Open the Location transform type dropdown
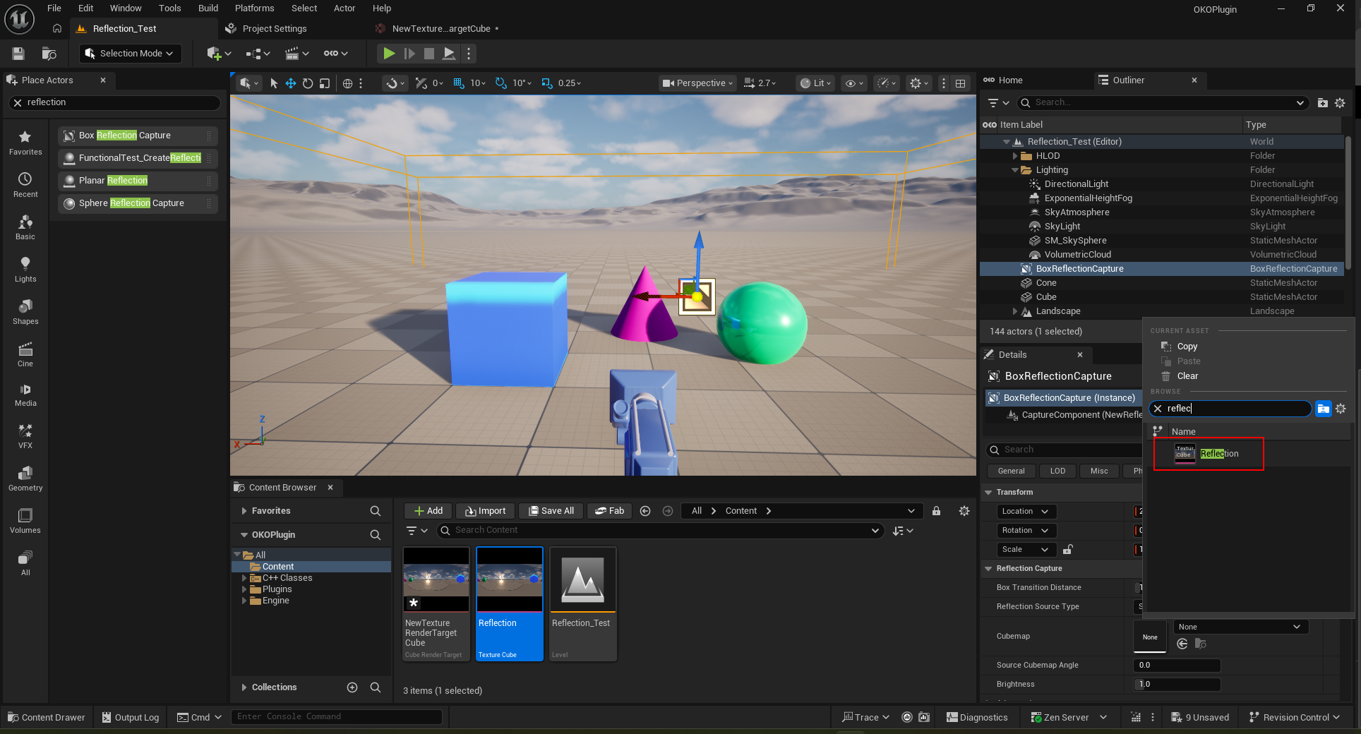The image size is (1361, 734). (x=1025, y=512)
